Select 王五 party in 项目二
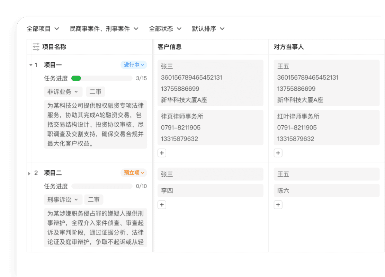The height and width of the screenshot is (277, 385). click(x=326, y=174)
